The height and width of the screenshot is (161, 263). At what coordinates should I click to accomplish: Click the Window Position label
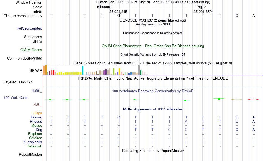pos(29,2)
